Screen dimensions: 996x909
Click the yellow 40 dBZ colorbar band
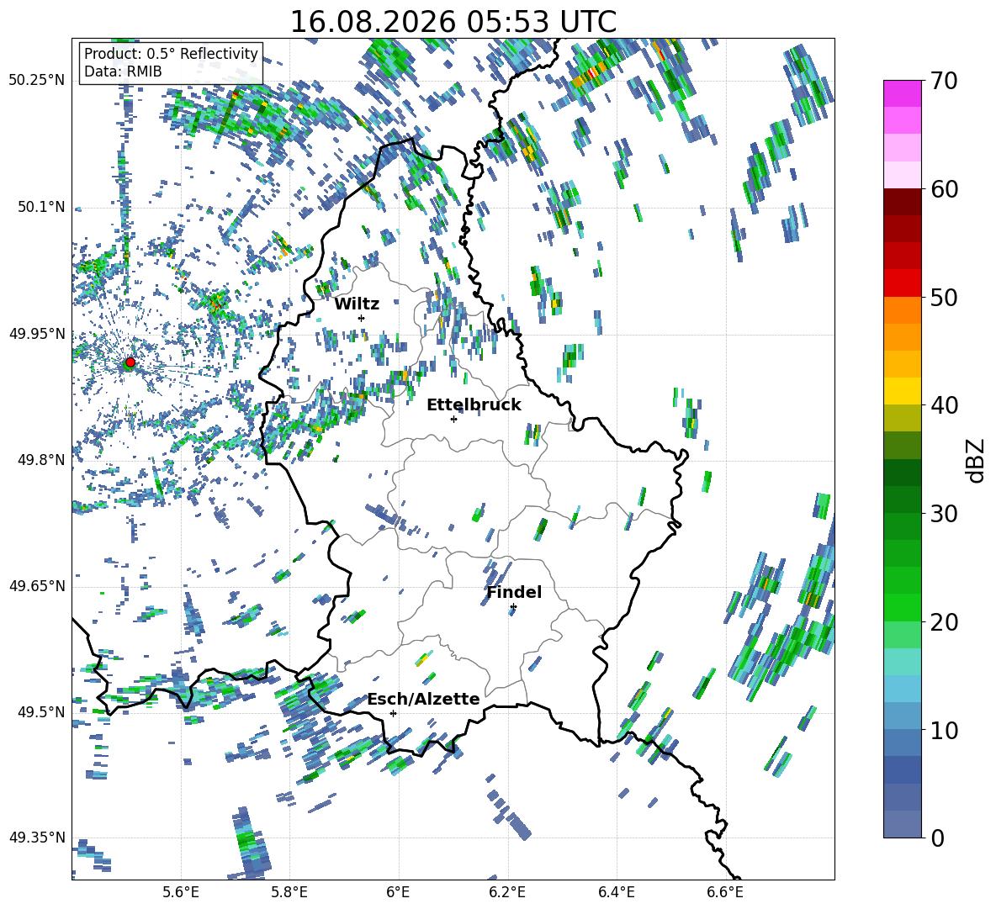pyautogui.click(x=902, y=391)
